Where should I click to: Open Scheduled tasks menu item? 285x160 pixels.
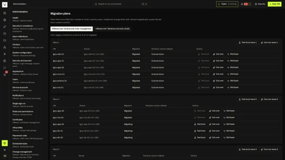28,145
